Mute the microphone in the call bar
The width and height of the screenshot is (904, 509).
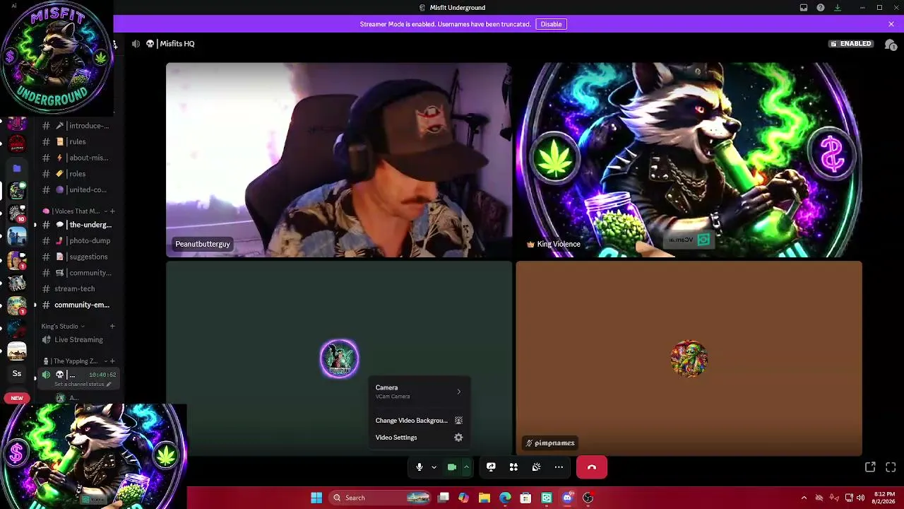coord(419,467)
